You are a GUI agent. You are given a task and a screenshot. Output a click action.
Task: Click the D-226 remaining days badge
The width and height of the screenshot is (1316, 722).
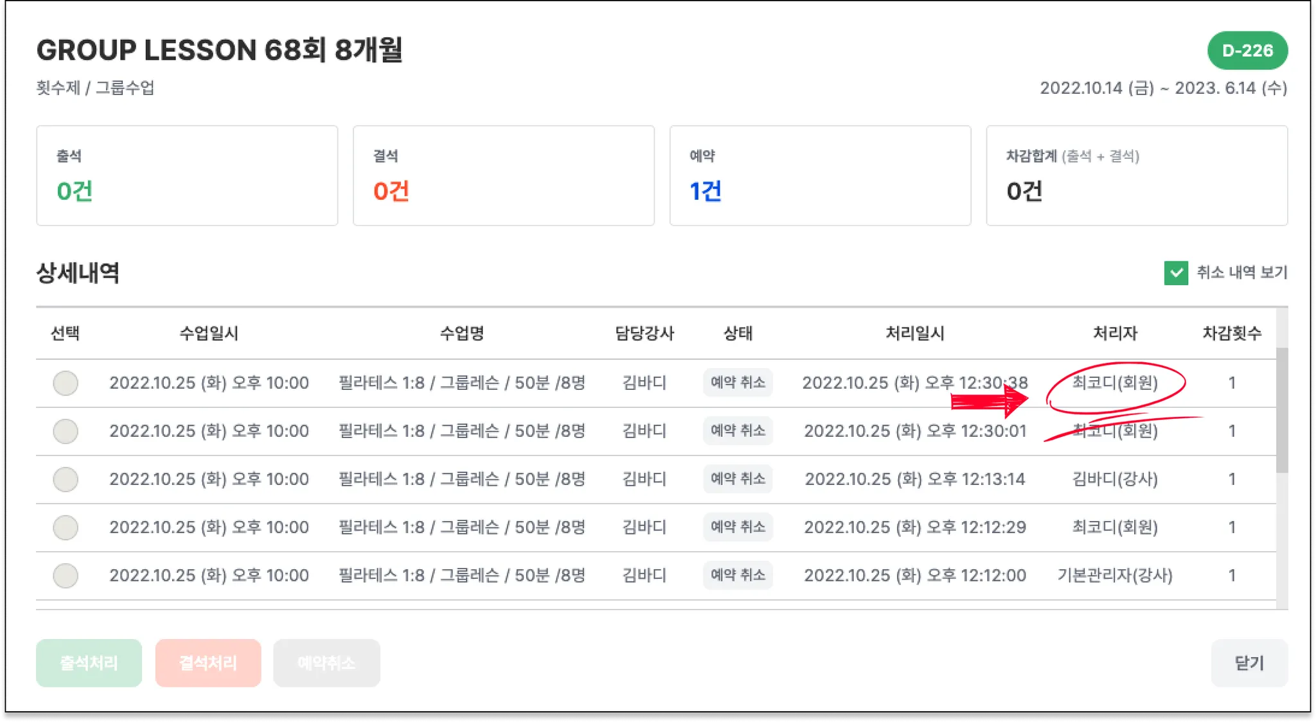pyautogui.click(x=1247, y=51)
